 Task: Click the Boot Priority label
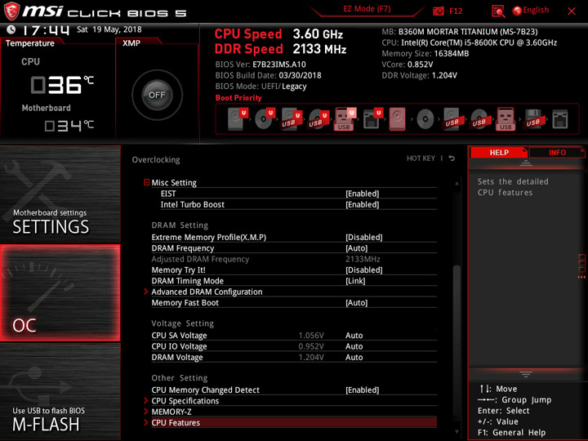point(238,98)
